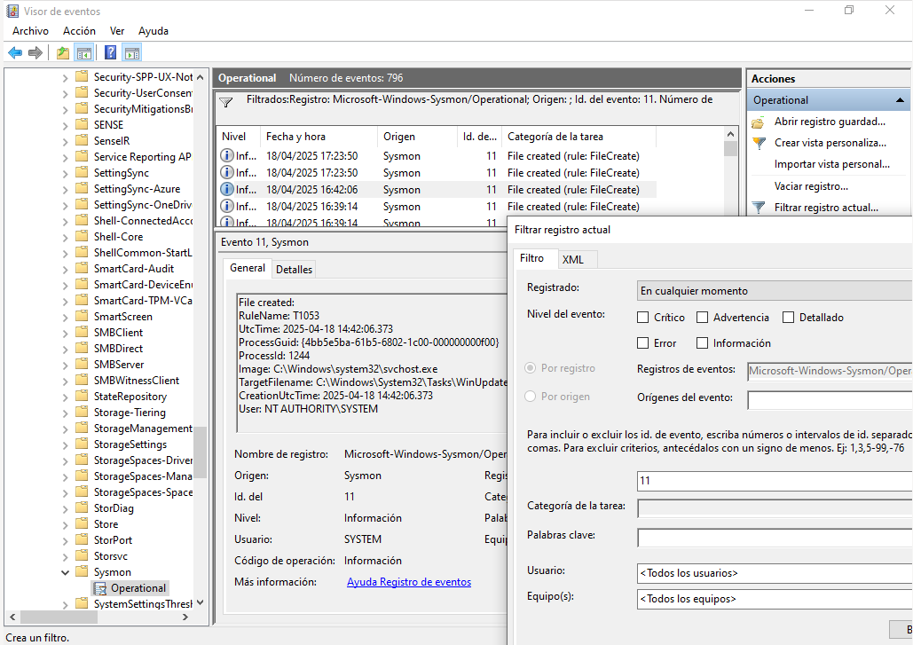Open the Registros de eventos dropdown
Viewport: 913px width, 645px height.
[830, 371]
